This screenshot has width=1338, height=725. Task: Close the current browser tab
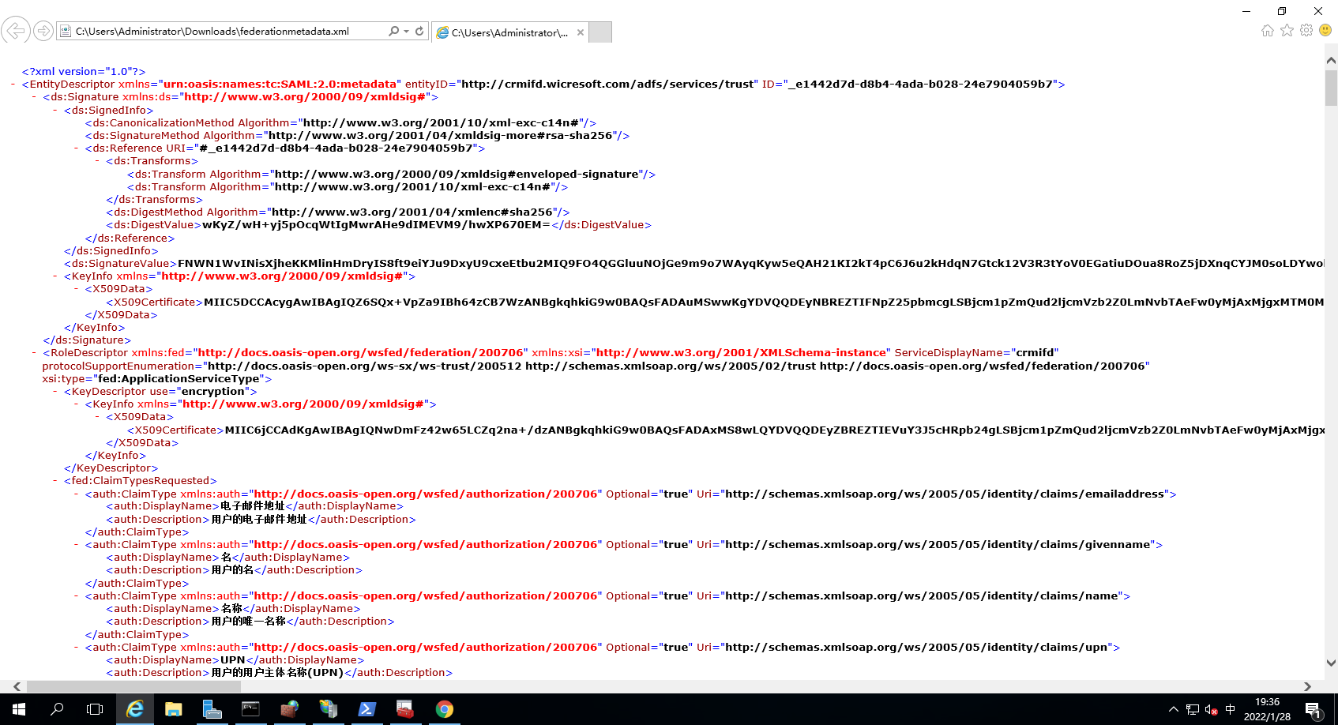(x=581, y=32)
